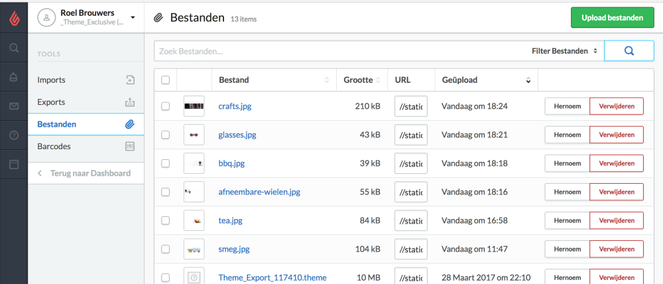This screenshot has width=663, height=284.
Task: Click Verwijderen for crafts.jpg
Action: coord(617,106)
